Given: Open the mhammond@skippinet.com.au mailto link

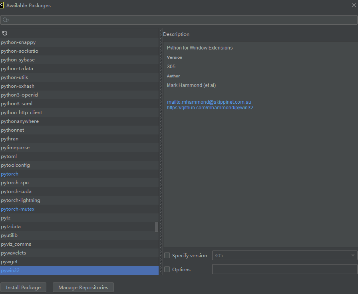Looking at the screenshot, I should tap(209, 102).
